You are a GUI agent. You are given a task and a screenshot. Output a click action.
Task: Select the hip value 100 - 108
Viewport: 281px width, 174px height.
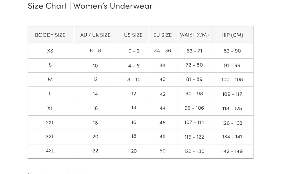pos(232,79)
